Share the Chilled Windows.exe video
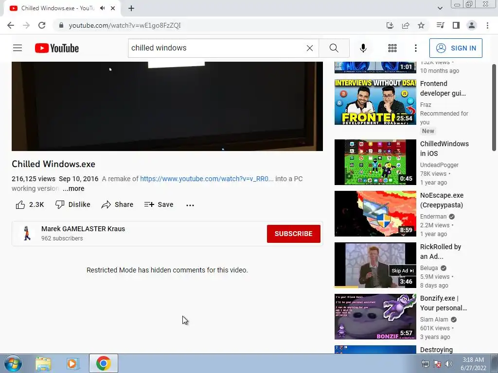 pyautogui.click(x=117, y=204)
